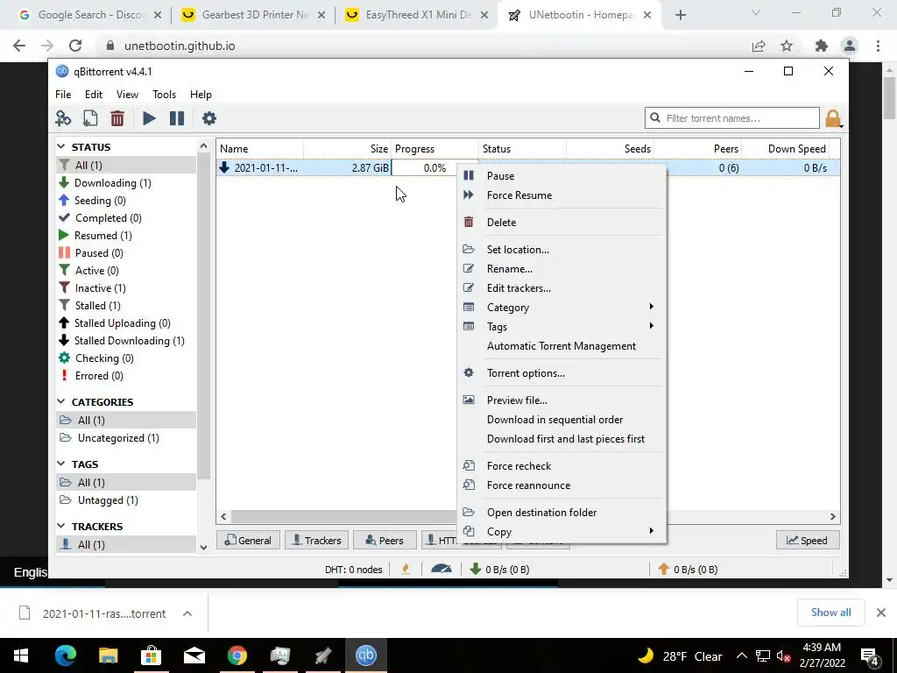The width and height of the screenshot is (897, 673).
Task: Click the Add torrent file toolbar icon
Action: (x=90, y=118)
